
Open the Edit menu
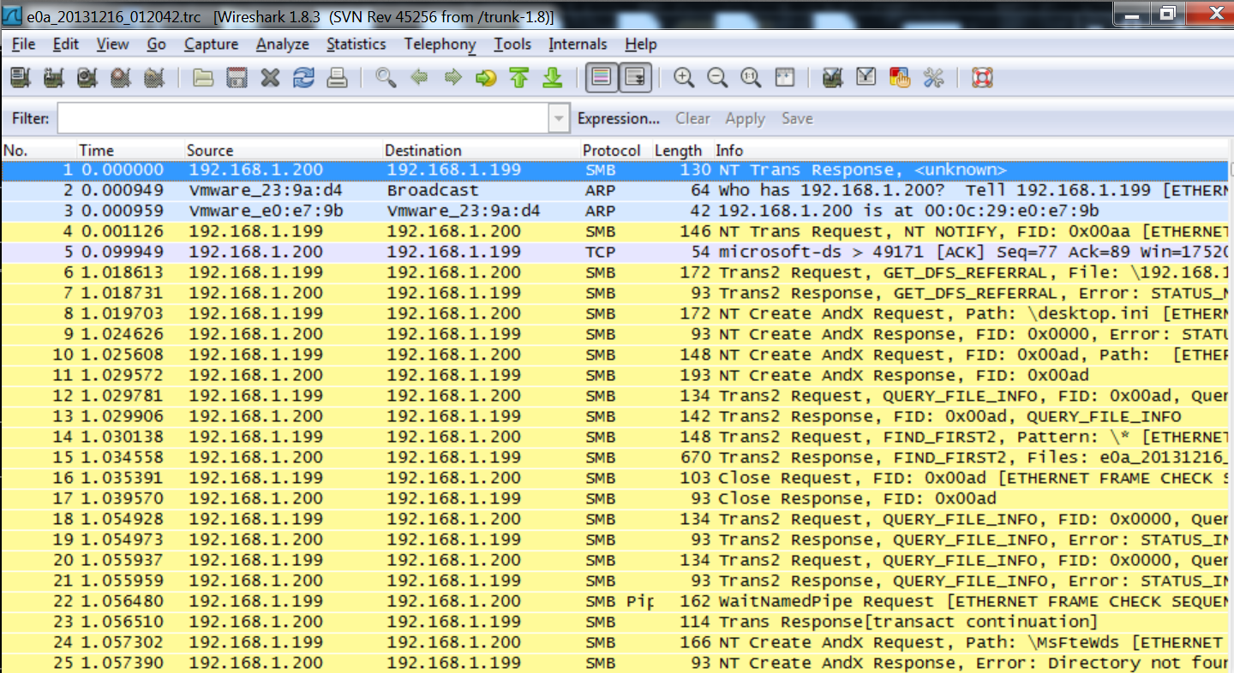pyautogui.click(x=65, y=45)
